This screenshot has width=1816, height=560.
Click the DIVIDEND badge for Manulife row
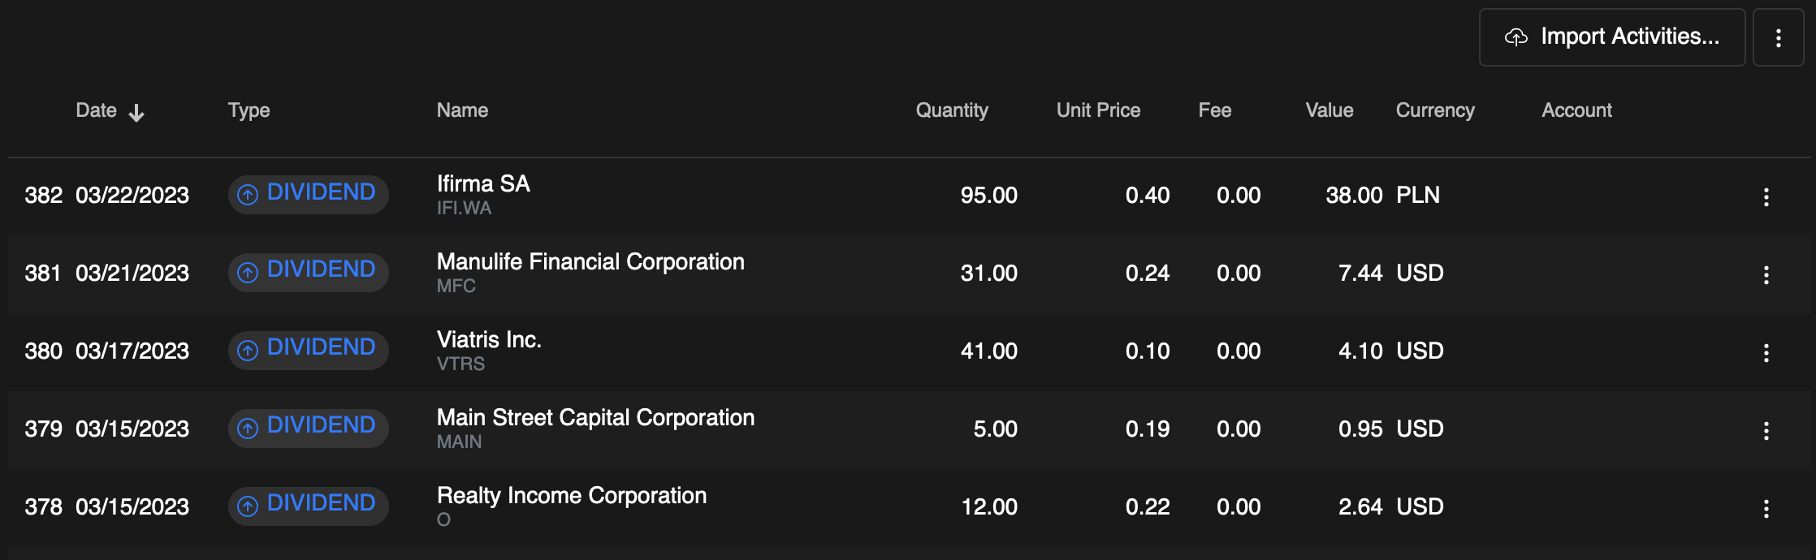pyautogui.click(x=308, y=272)
